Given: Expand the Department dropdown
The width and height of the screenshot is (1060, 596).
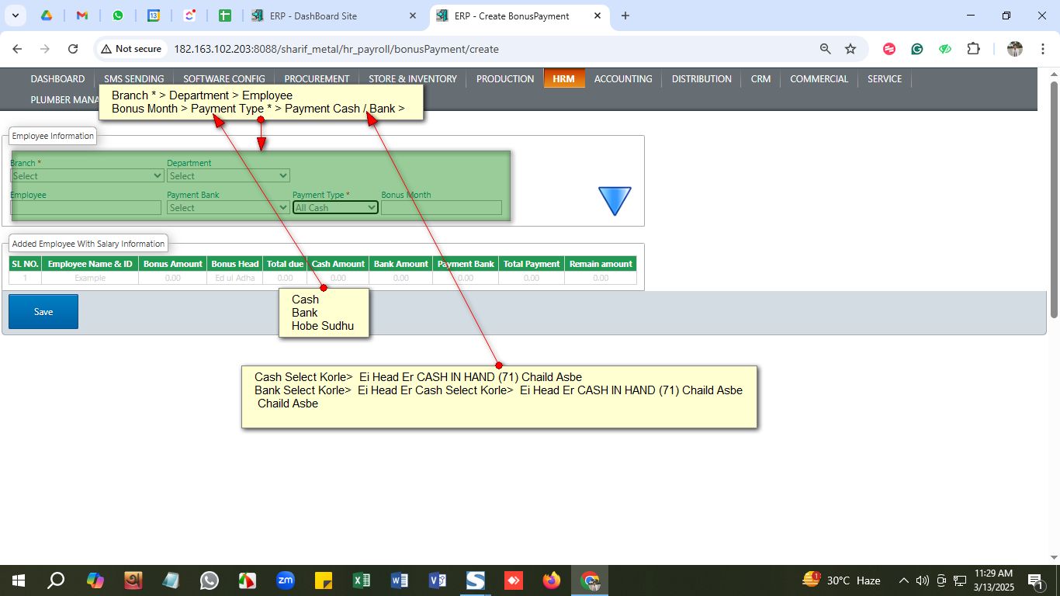Looking at the screenshot, I should pos(228,176).
